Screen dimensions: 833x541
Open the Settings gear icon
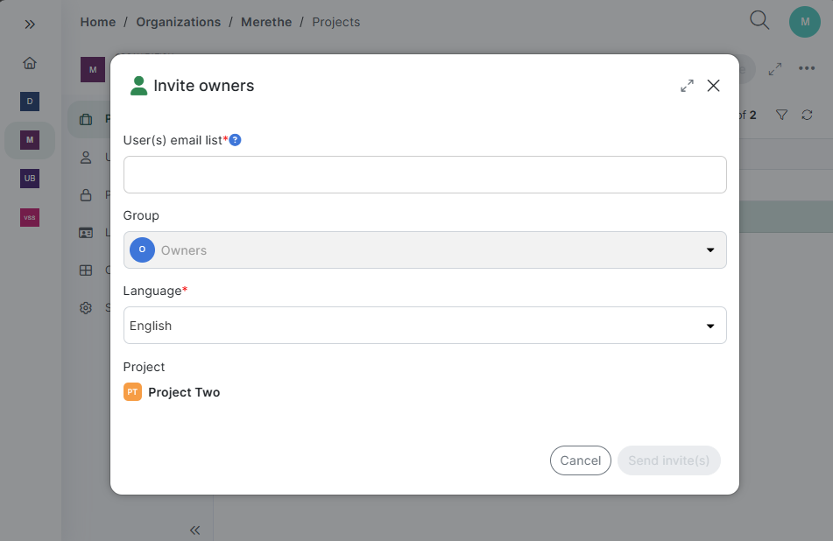click(x=86, y=308)
